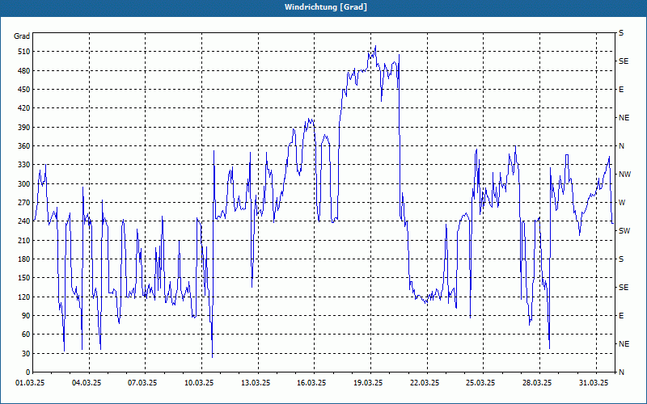The height and width of the screenshot is (404, 647).
Task: Select the y-axis value 360
Action: [24, 146]
